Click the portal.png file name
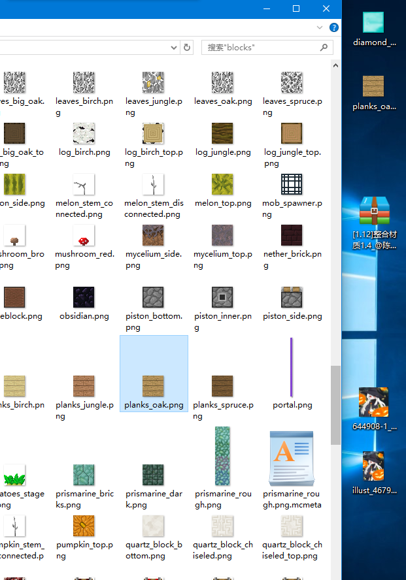406x580 pixels. pos(292,405)
